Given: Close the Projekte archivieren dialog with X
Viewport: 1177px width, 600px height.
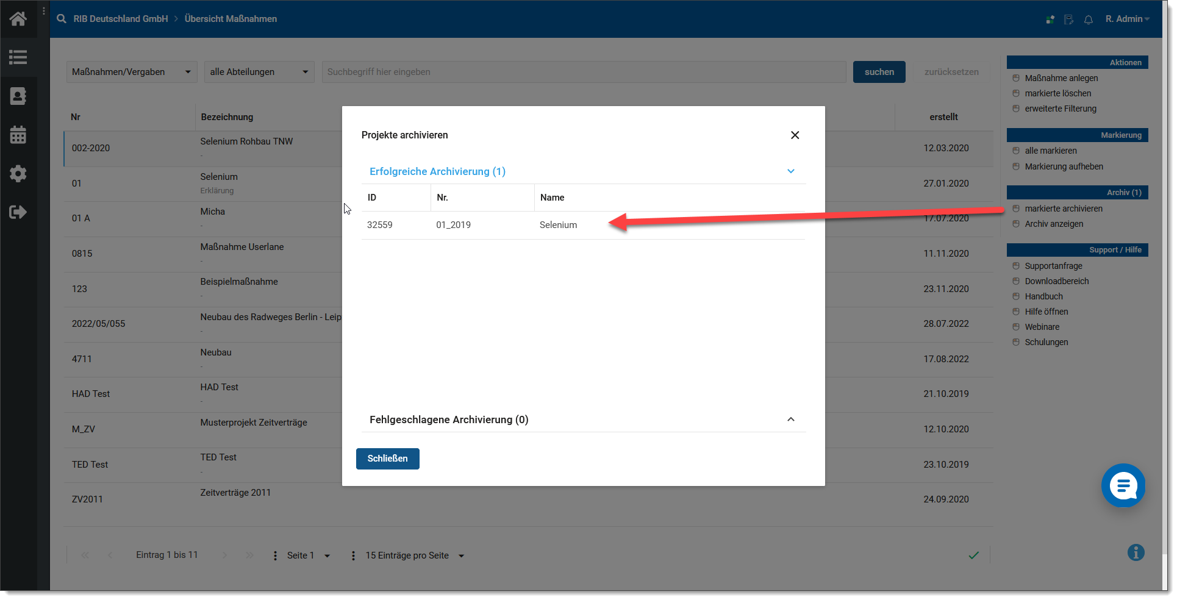Looking at the screenshot, I should (x=795, y=135).
